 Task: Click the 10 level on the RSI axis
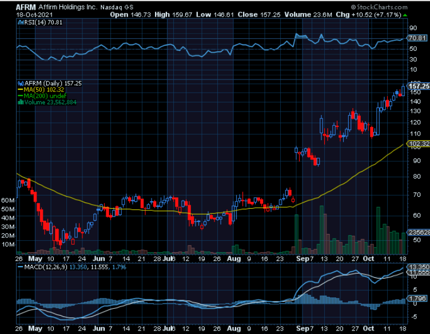coord(413,70)
